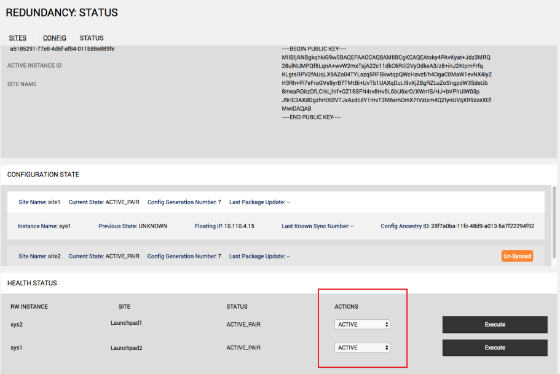Select the site1 configuration state row
560x374 pixels.
(x=275, y=202)
